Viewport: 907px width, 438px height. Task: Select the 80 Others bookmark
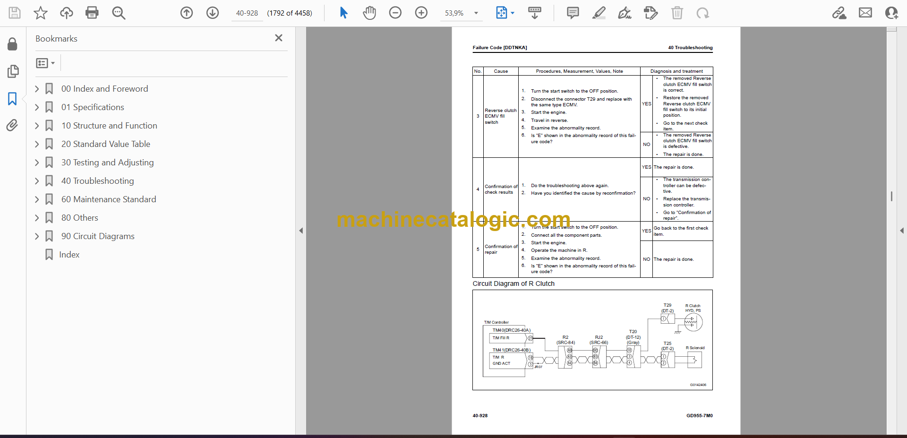80,218
